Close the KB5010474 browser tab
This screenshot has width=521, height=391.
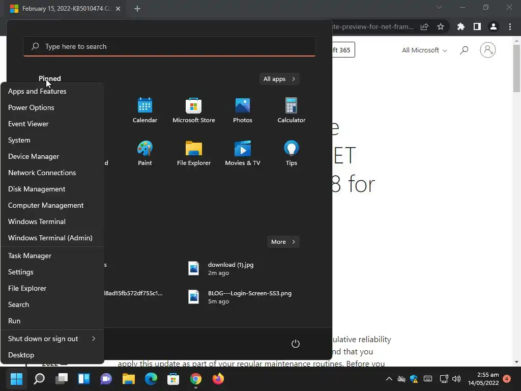pos(118,9)
